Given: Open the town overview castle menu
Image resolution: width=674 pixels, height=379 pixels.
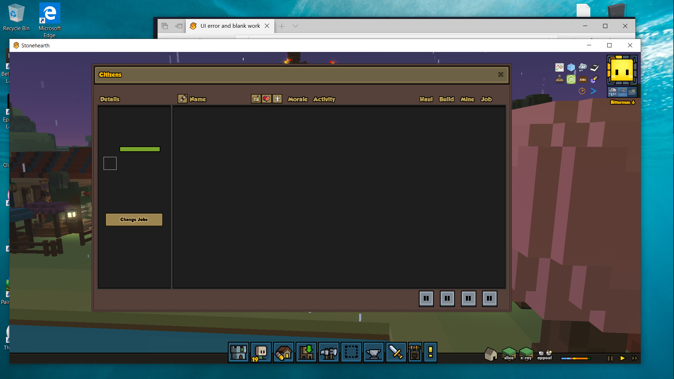Looking at the screenshot, I should (x=238, y=352).
